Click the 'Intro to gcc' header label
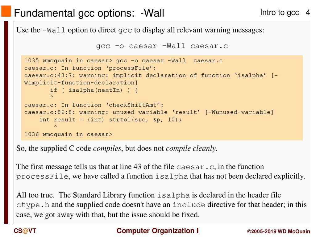316x237 pixels. (279, 12)
